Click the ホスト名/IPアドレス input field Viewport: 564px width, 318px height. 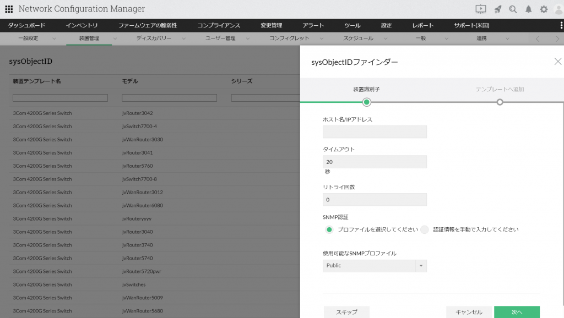[x=375, y=131]
